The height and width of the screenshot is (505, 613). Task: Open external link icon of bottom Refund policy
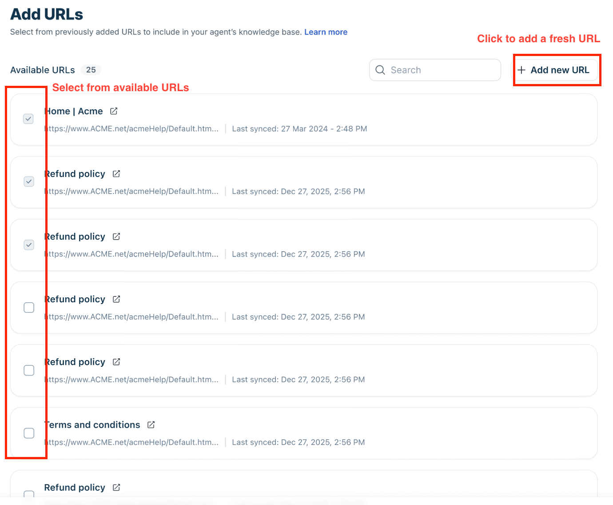[116, 488]
